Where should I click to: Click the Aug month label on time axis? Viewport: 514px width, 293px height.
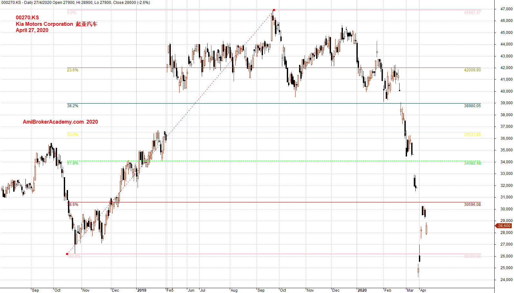click(234, 290)
